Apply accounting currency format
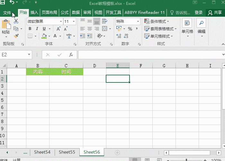Viewport: 225px width, 161px height. [x=119, y=29]
